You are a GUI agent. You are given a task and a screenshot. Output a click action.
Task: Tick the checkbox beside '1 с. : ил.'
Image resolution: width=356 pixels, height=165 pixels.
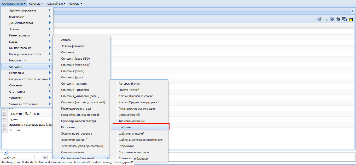click(4, 130)
